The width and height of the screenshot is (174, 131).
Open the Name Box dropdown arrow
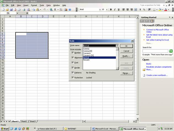click(17, 13)
